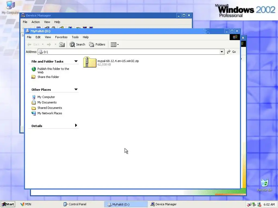Click the 62,038 KB file size text
Image resolution: width=278 pixels, height=208 pixels.
104,64
